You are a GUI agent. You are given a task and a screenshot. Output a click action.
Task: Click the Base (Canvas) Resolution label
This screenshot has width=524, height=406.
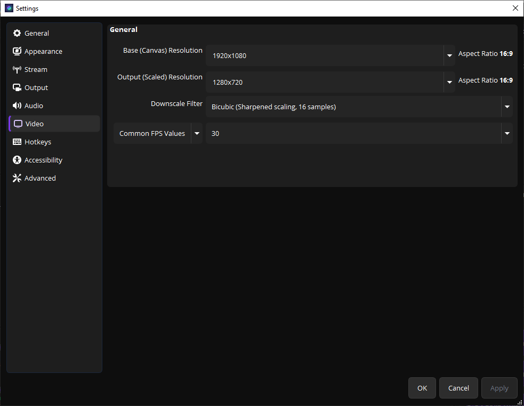(163, 51)
